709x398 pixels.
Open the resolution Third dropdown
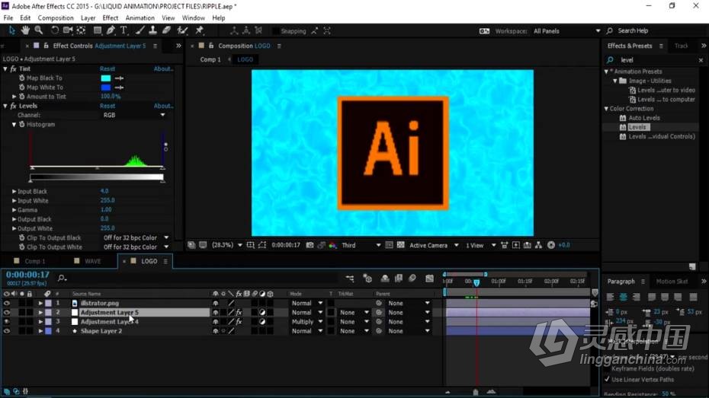coord(361,245)
